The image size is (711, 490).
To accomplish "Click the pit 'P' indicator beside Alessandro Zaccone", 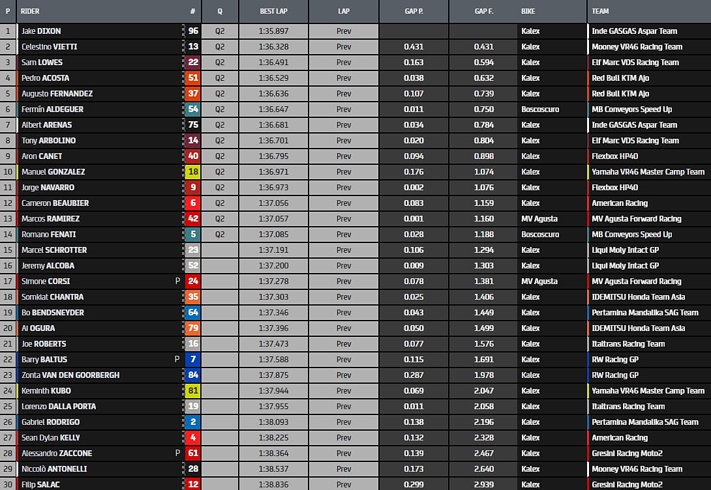I will (x=177, y=454).
